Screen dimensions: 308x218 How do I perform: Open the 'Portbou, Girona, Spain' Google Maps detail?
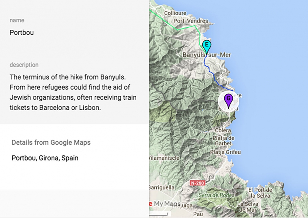click(x=45, y=158)
